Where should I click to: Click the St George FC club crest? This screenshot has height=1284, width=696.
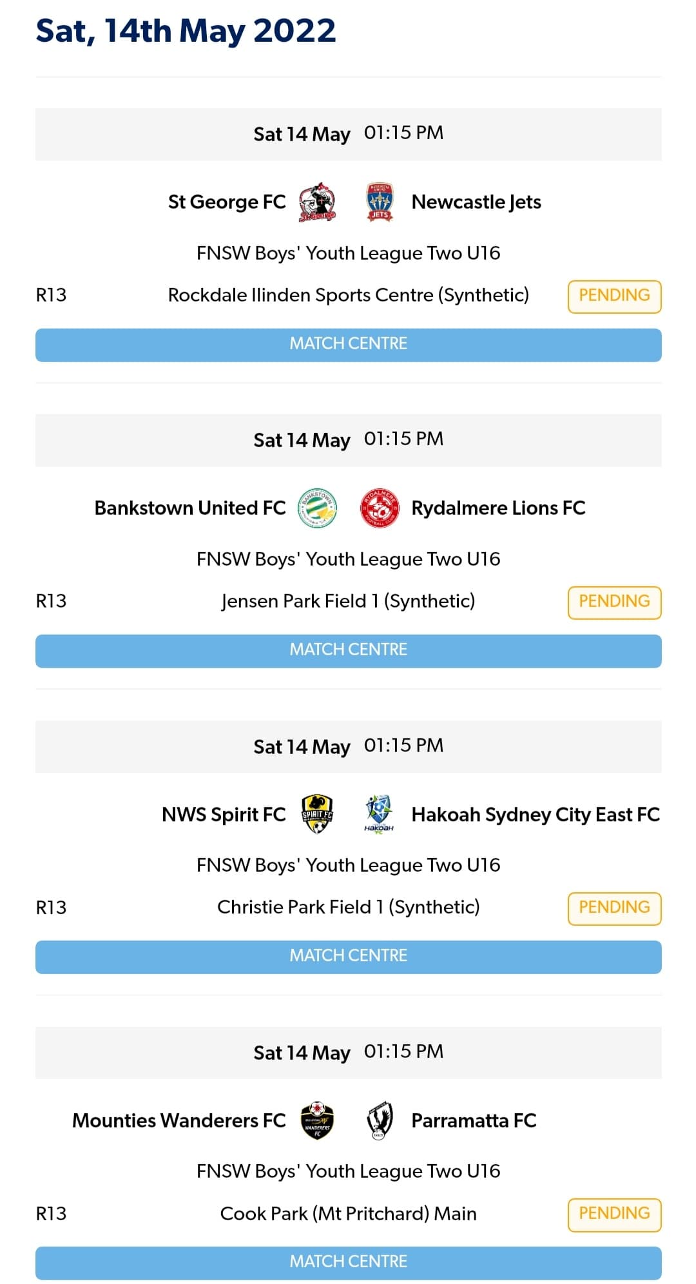317,202
